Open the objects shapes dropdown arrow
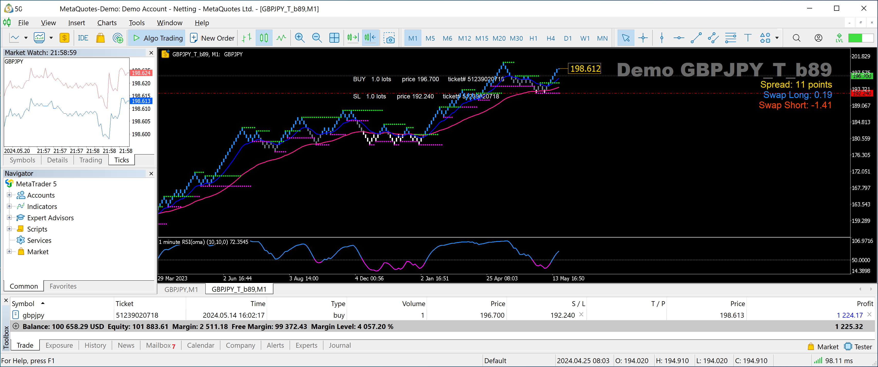The image size is (878, 367). (777, 38)
